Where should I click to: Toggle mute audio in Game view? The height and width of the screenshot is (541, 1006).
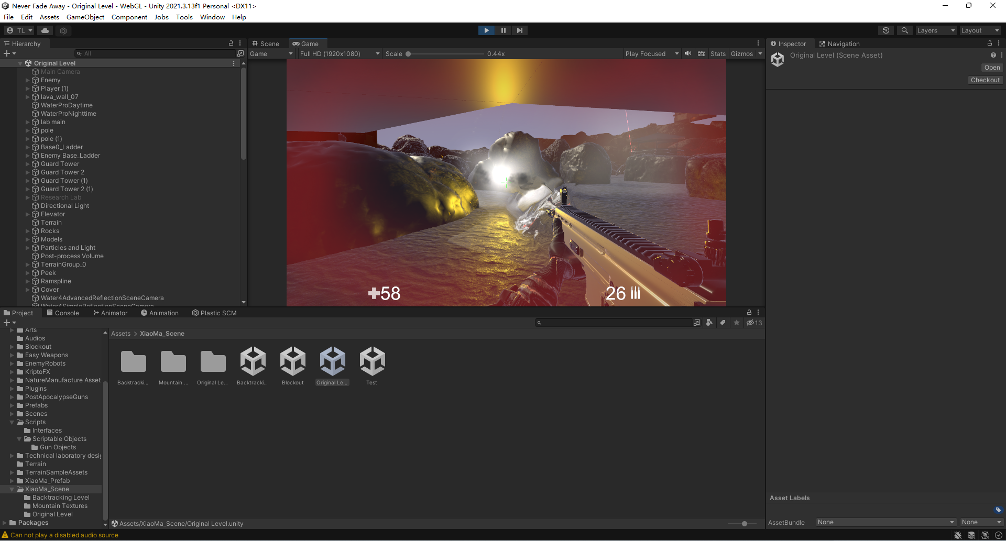point(688,53)
